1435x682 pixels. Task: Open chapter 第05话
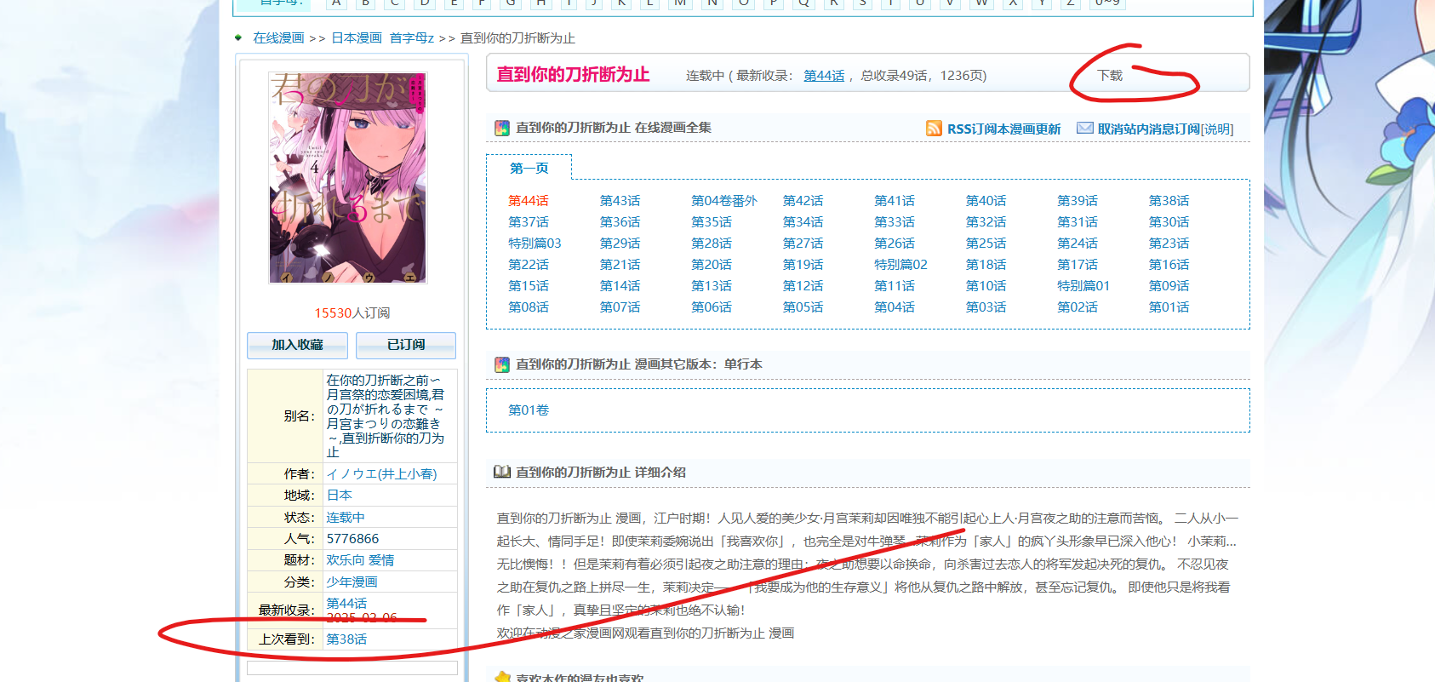(803, 307)
